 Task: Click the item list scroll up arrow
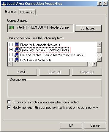[x=99, y=45]
